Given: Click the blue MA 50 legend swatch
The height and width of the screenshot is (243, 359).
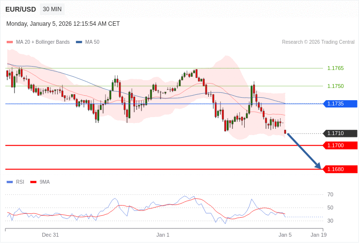Looking at the screenshot, I should [79, 42].
